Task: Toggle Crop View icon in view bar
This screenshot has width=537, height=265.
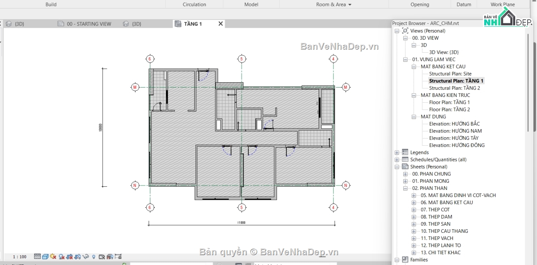Action: (69, 257)
